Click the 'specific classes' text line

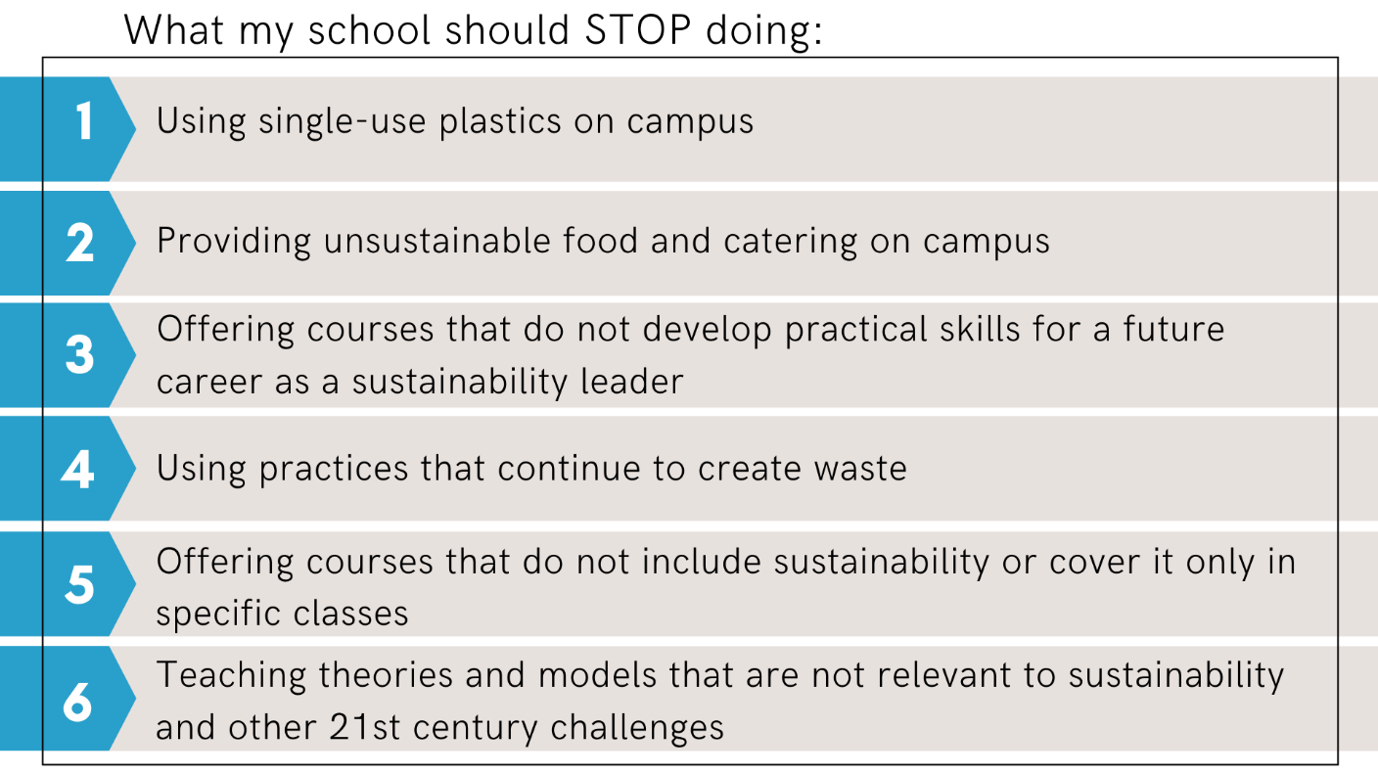coord(282,614)
